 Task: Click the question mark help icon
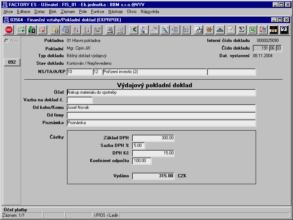(x=284, y=30)
